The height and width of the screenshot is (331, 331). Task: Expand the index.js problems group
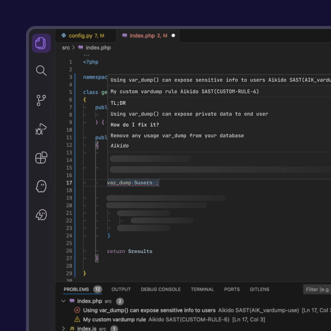point(63,328)
